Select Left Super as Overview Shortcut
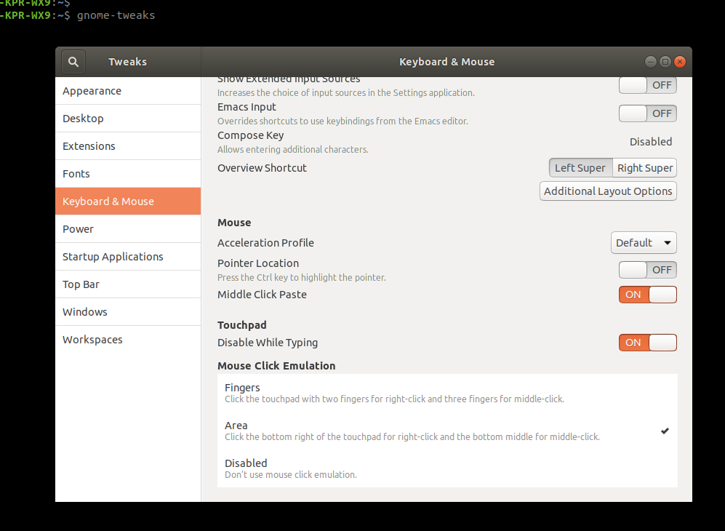Image resolution: width=725 pixels, height=531 pixels. [580, 167]
